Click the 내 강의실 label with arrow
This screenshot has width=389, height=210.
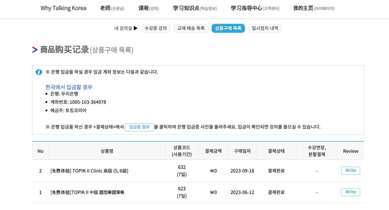tap(126, 28)
